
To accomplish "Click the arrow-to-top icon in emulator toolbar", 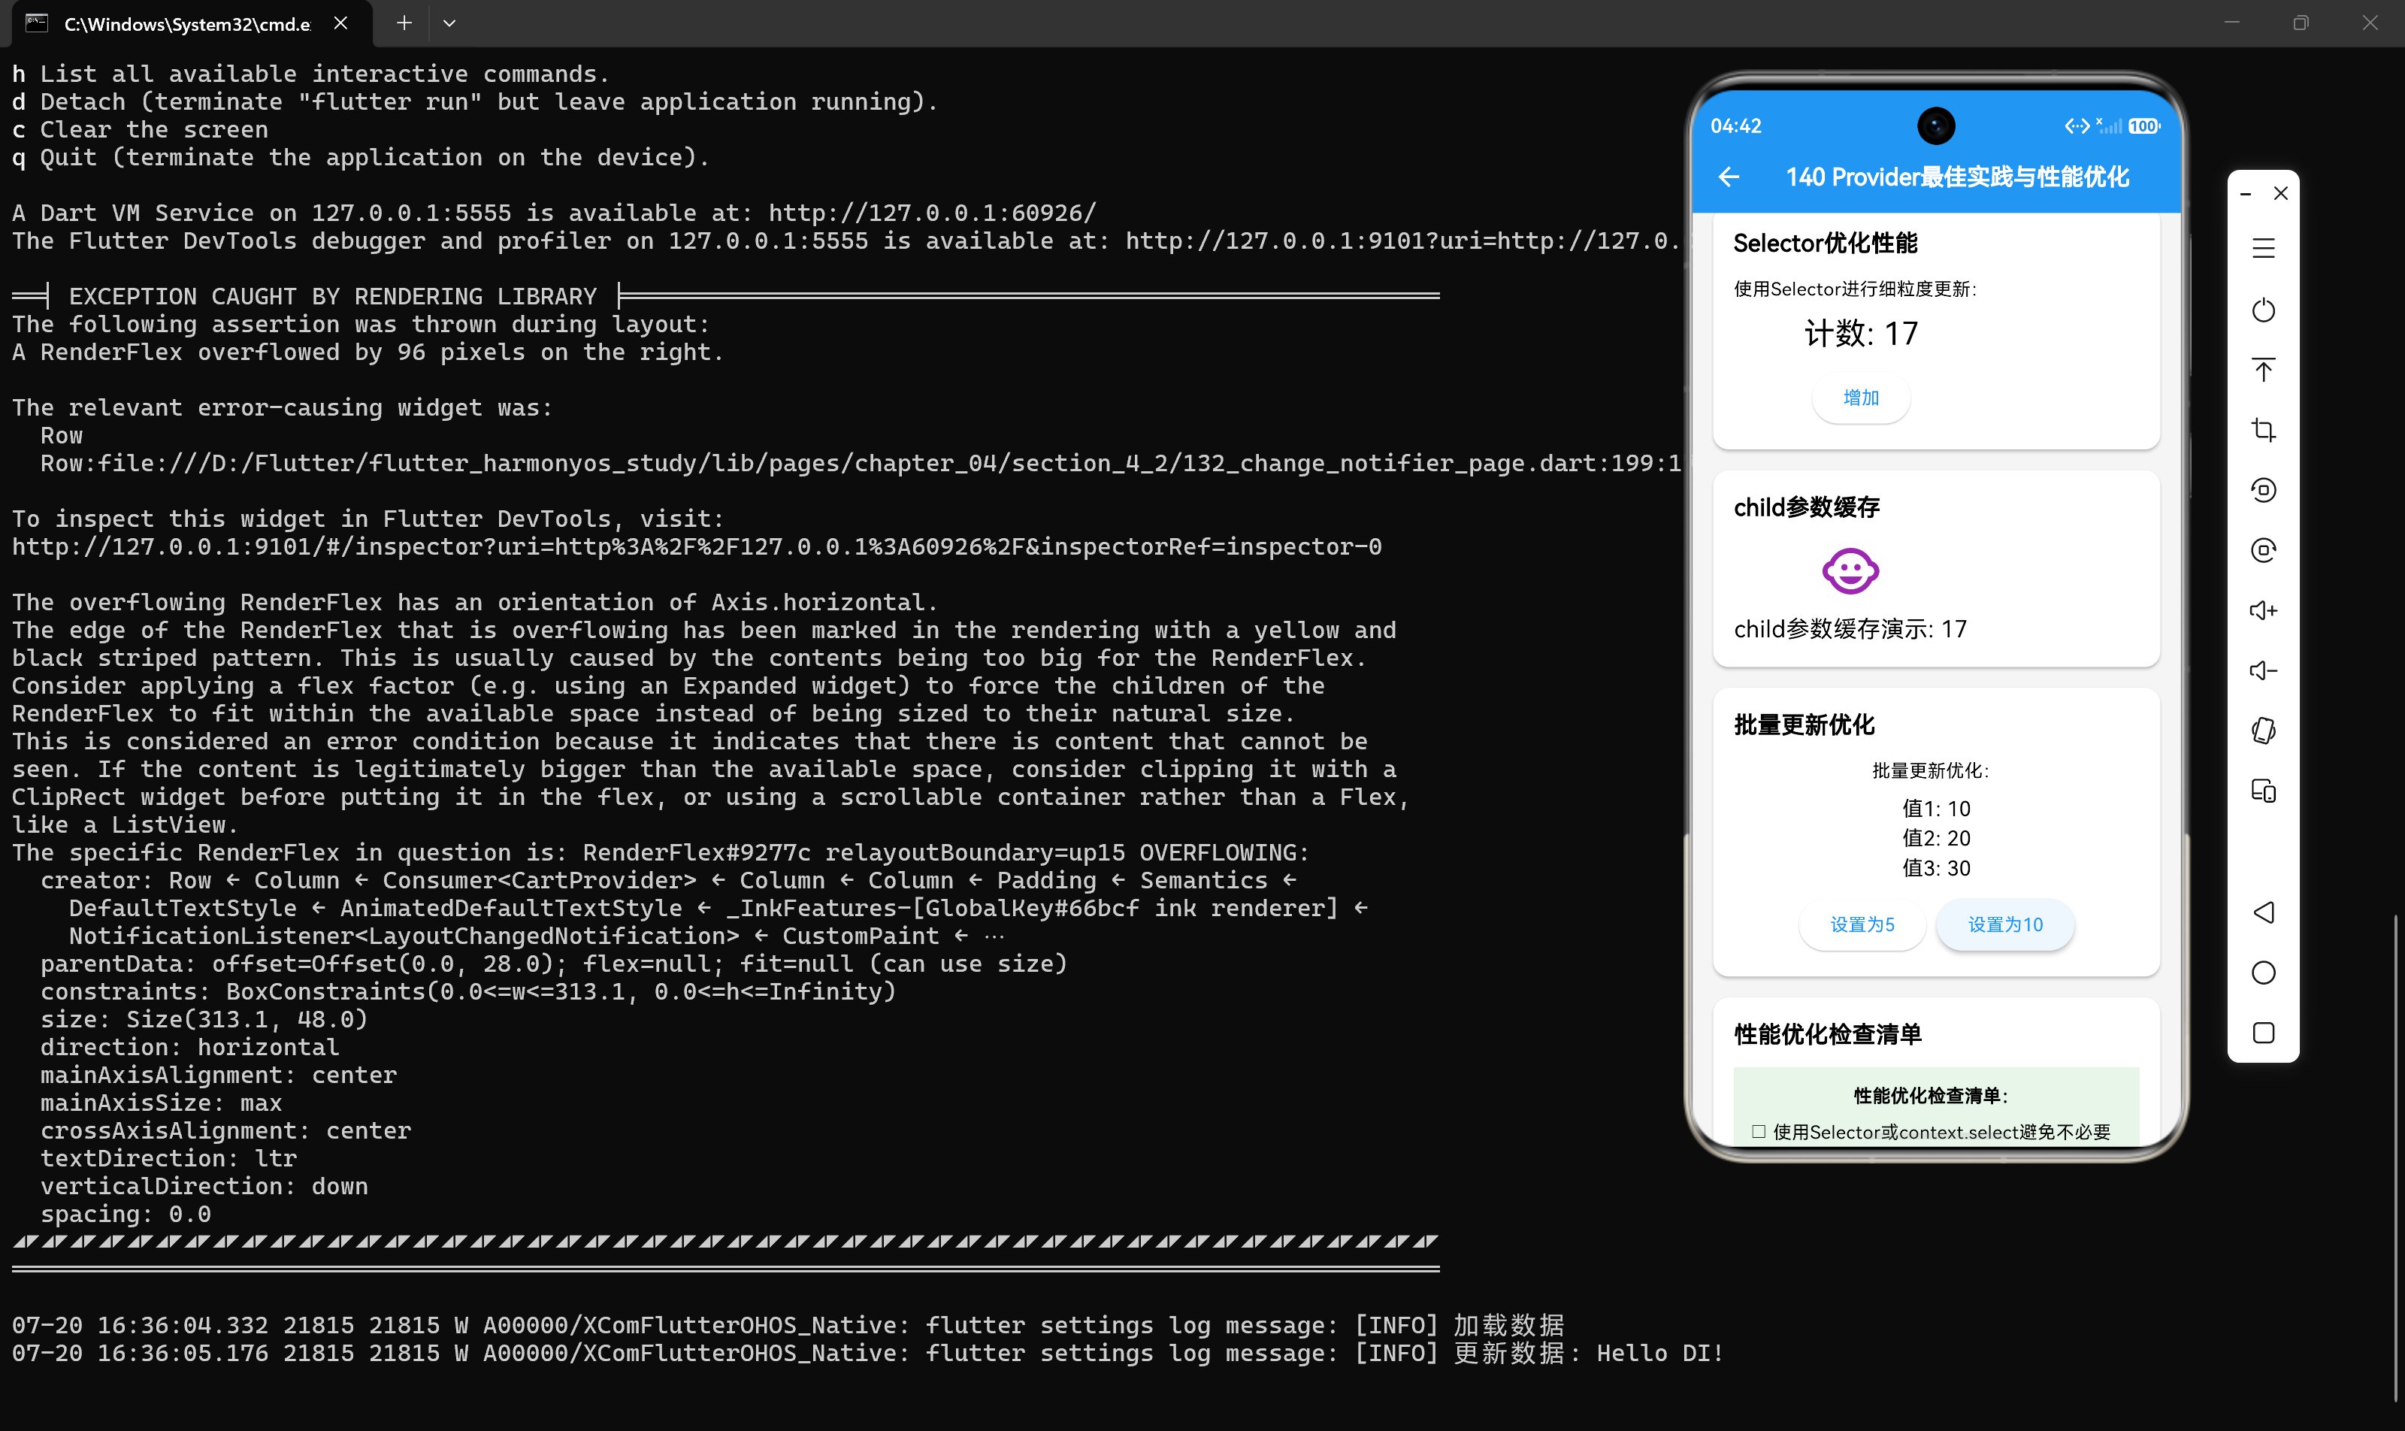I will 2263,369.
